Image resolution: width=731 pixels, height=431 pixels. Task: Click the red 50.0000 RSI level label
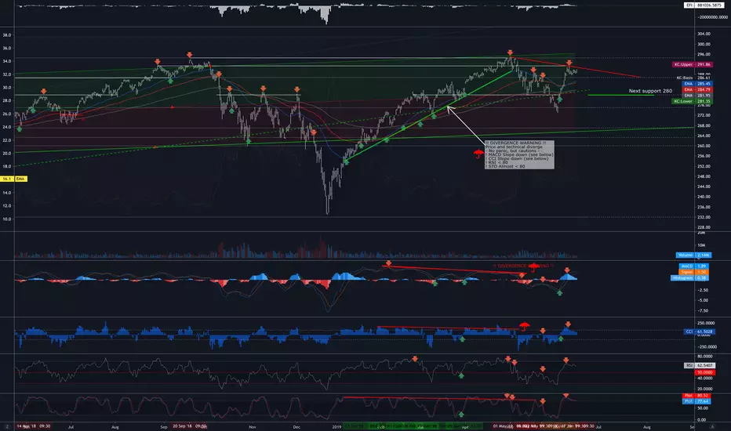[x=704, y=372]
